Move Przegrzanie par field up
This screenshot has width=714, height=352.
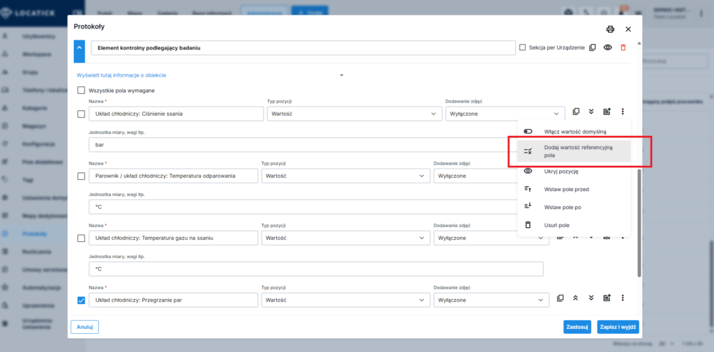(x=575, y=298)
